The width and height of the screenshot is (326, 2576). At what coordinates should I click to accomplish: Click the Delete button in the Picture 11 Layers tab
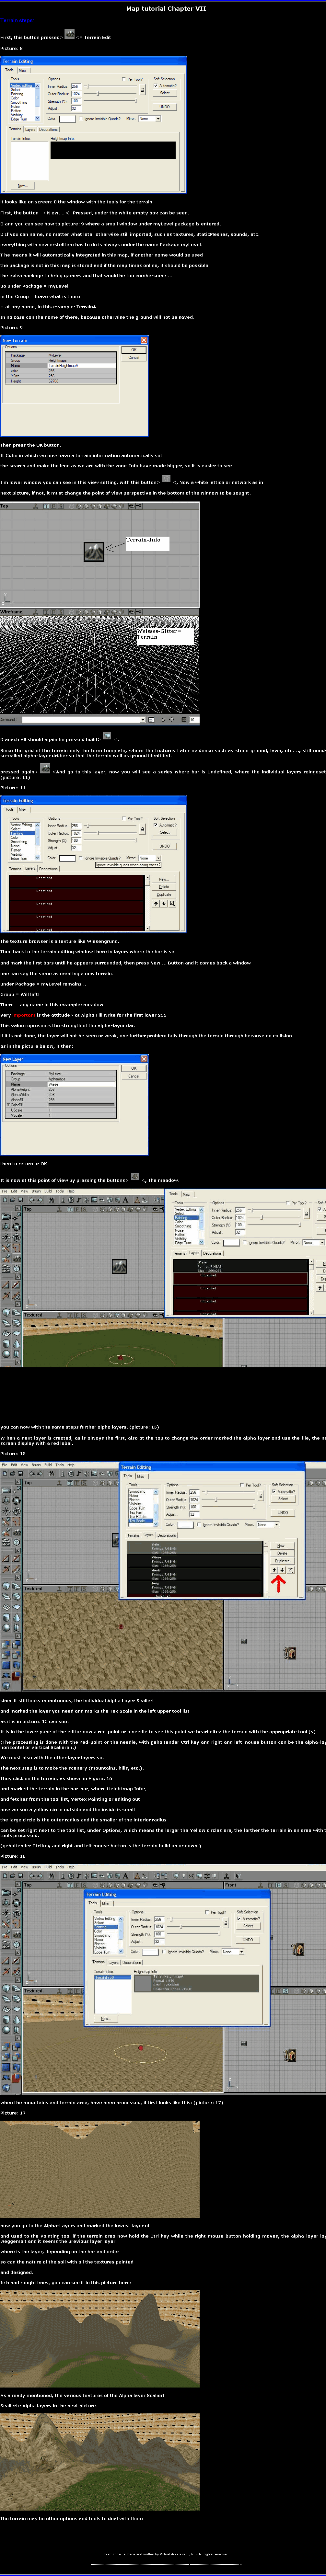point(164,887)
